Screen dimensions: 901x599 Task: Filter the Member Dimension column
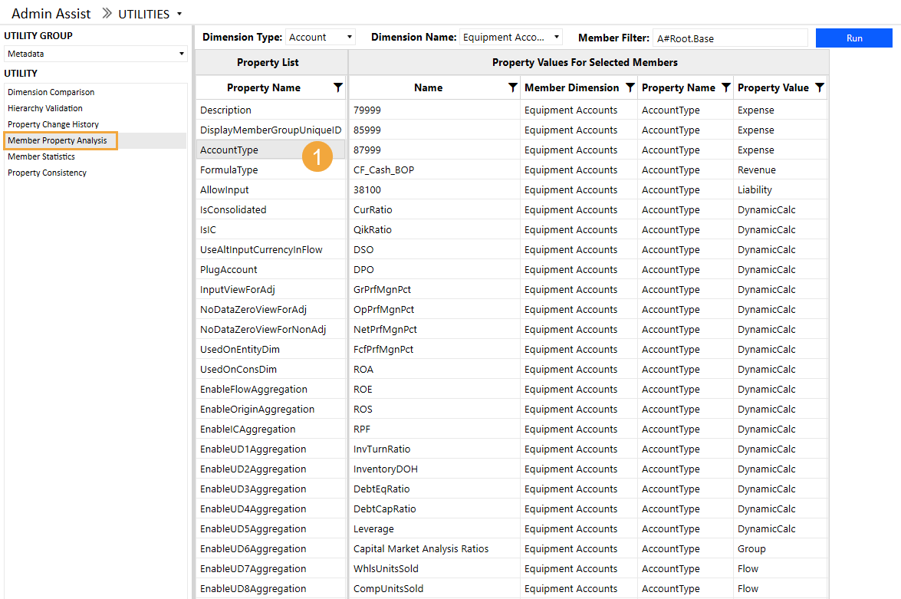tap(630, 88)
